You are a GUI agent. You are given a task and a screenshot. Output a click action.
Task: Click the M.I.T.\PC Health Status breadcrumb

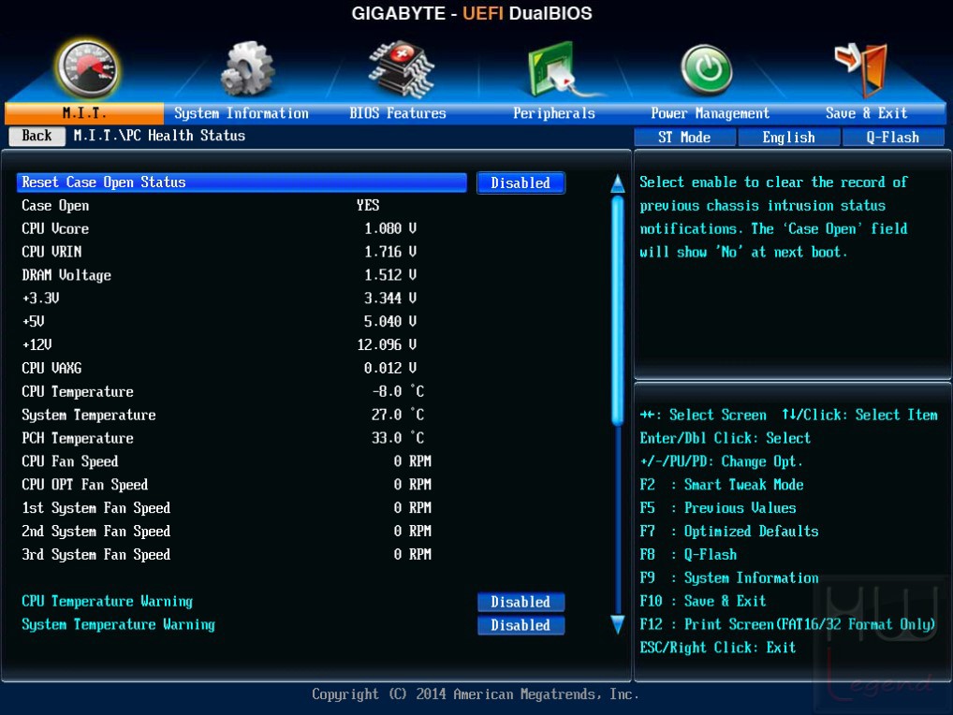pos(159,136)
